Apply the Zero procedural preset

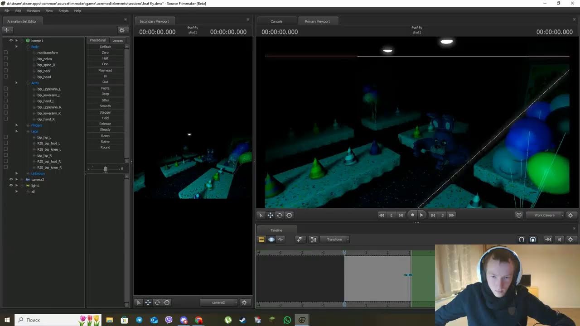(x=105, y=53)
